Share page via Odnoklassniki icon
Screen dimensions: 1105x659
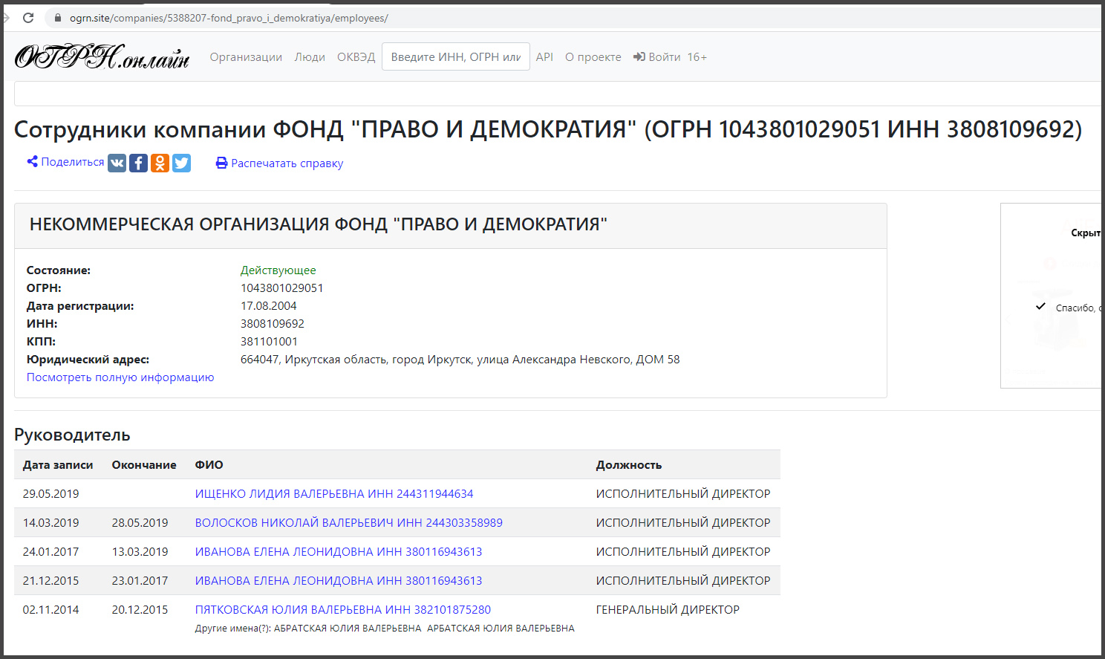pyautogui.click(x=160, y=163)
